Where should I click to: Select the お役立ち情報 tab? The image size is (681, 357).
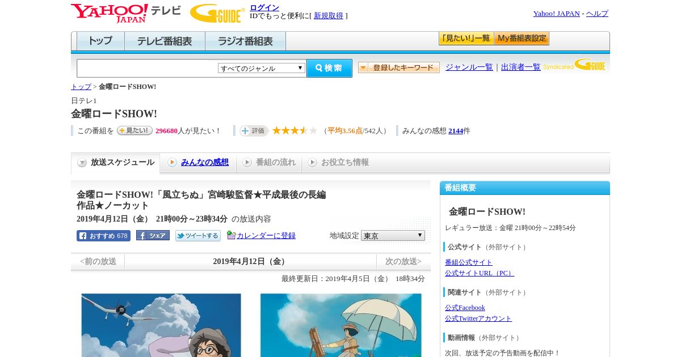point(338,163)
